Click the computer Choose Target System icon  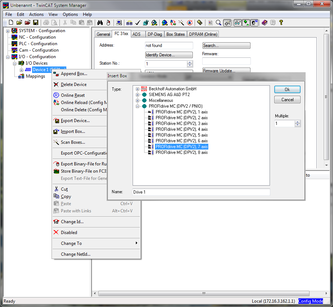click(119, 22)
